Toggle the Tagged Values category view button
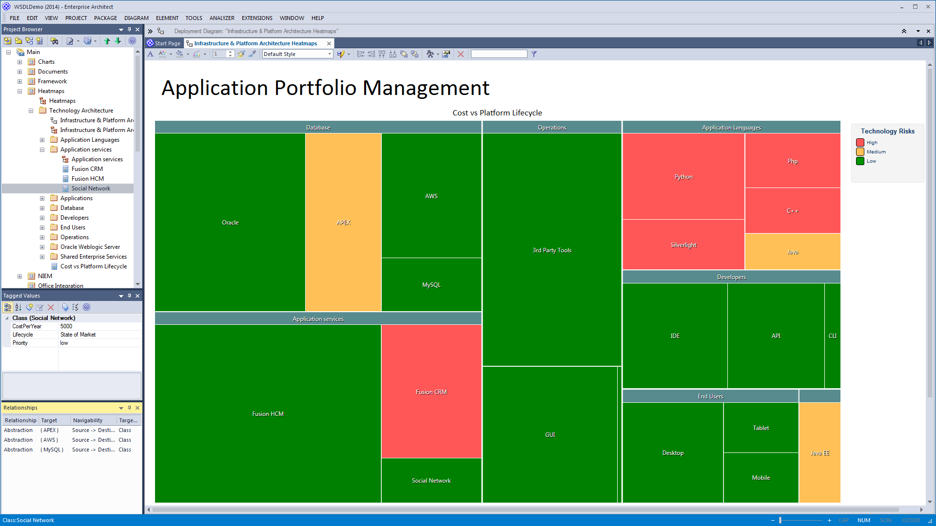The width and height of the screenshot is (936, 526). (x=8, y=307)
